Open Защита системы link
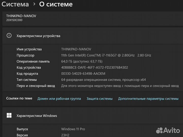 point(99,99)
